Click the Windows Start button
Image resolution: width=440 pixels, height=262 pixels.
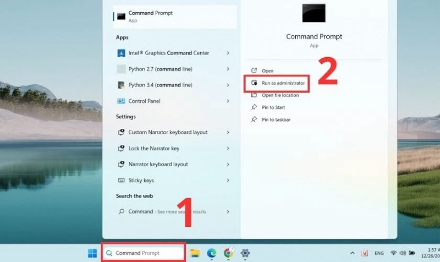92,253
